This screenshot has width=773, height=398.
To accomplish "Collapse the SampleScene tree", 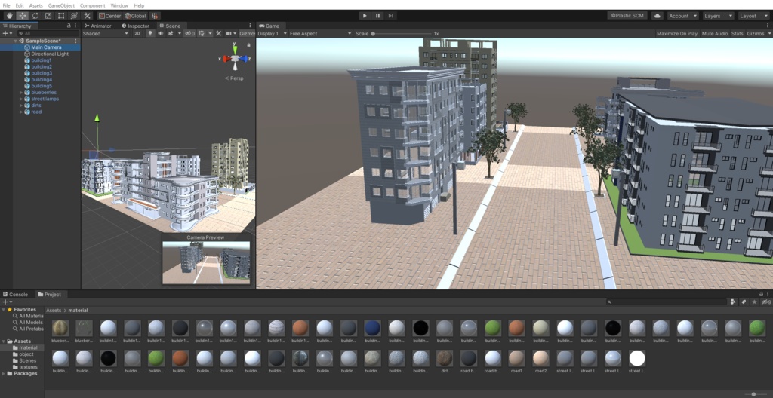I will (16, 41).
